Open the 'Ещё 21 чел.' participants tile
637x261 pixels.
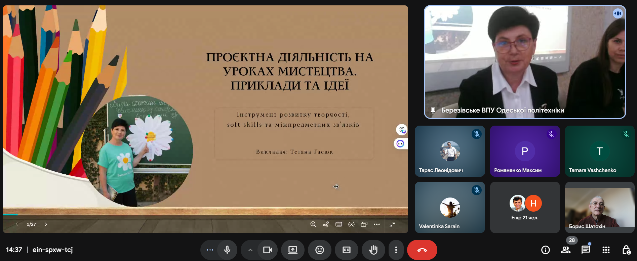coord(525,208)
